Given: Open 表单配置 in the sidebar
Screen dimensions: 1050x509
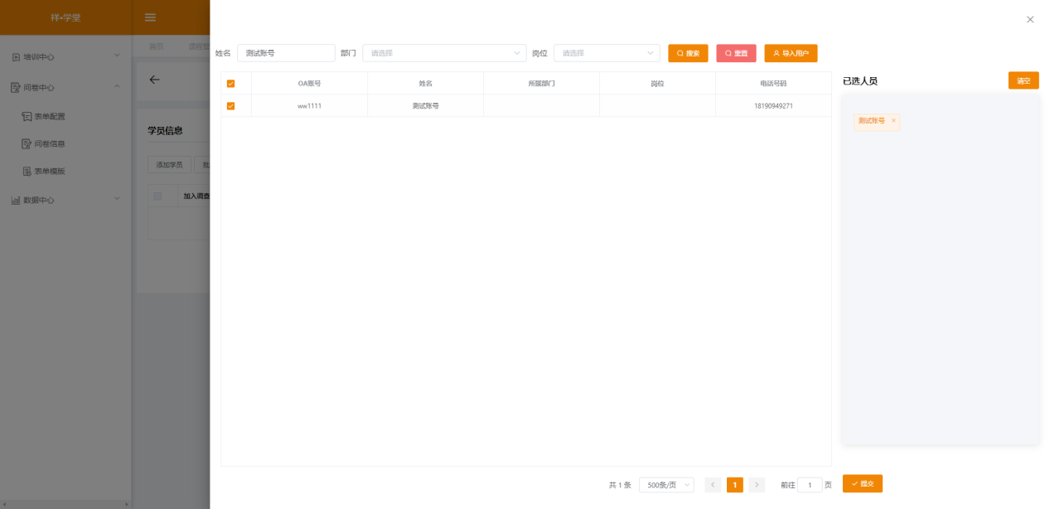Looking at the screenshot, I should tap(49, 117).
